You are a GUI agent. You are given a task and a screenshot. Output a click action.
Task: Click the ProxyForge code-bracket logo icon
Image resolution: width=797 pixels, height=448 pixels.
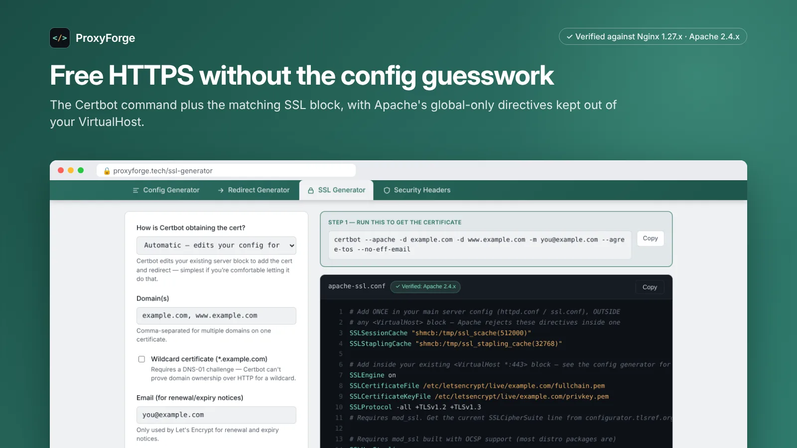pos(60,38)
